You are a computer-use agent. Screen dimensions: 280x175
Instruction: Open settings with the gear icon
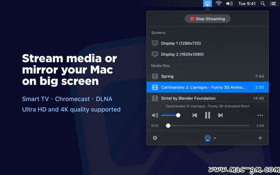[155, 138]
